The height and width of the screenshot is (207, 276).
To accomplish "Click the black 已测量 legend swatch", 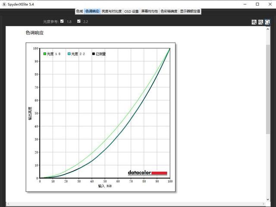I will point(94,54).
